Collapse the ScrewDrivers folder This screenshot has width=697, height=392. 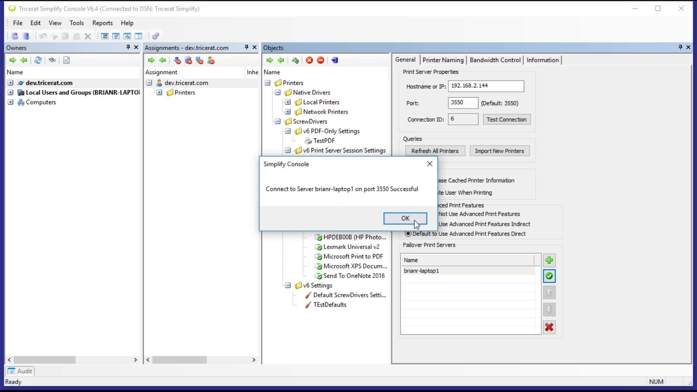coord(278,121)
